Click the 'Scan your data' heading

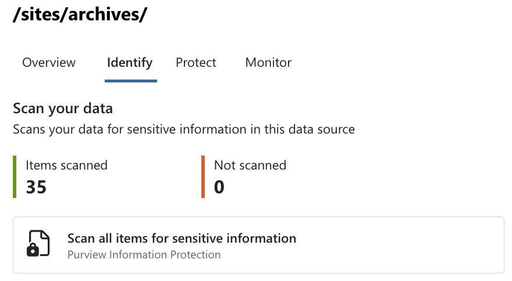tap(63, 109)
